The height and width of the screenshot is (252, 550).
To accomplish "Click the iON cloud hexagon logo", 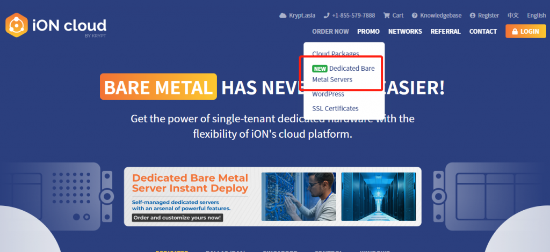I will click(x=17, y=25).
